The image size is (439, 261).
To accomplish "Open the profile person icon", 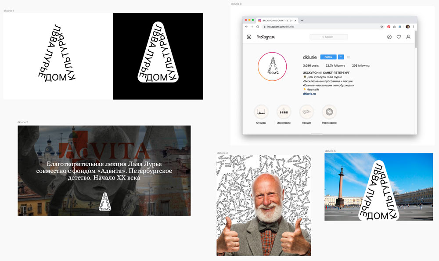I will coord(408,37).
